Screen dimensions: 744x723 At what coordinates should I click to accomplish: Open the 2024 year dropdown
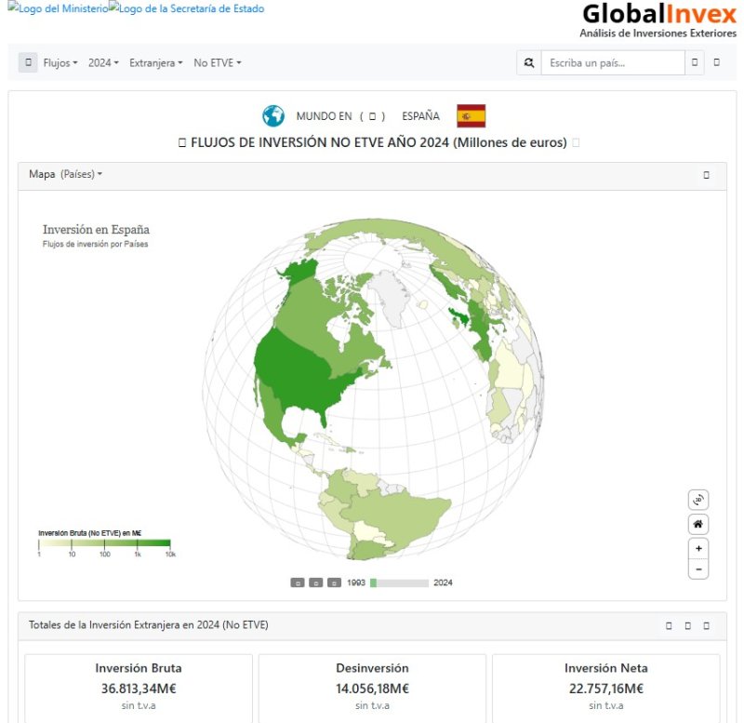point(103,63)
